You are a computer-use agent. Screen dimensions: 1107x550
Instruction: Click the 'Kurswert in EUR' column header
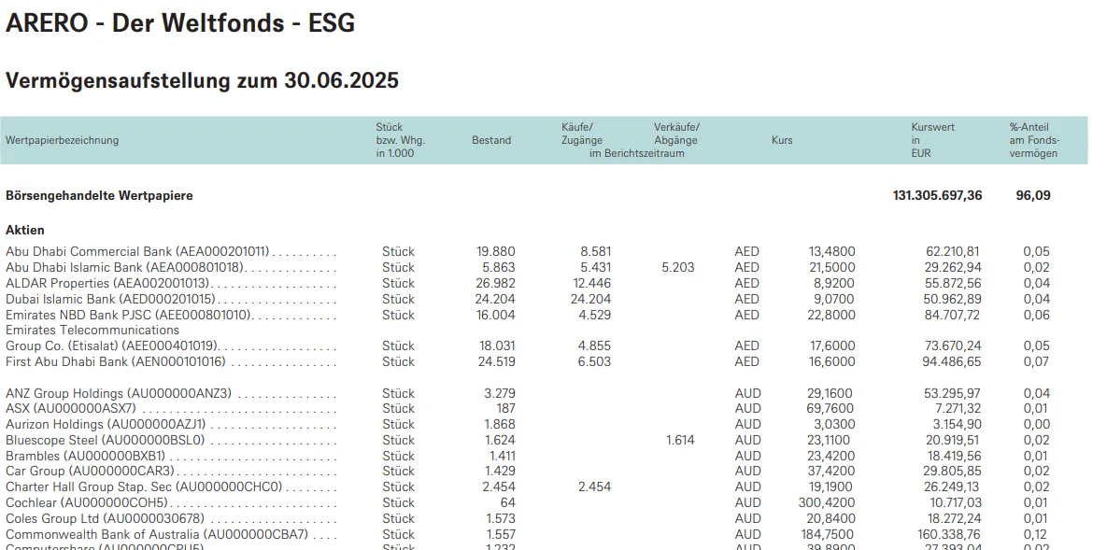[x=932, y=140]
